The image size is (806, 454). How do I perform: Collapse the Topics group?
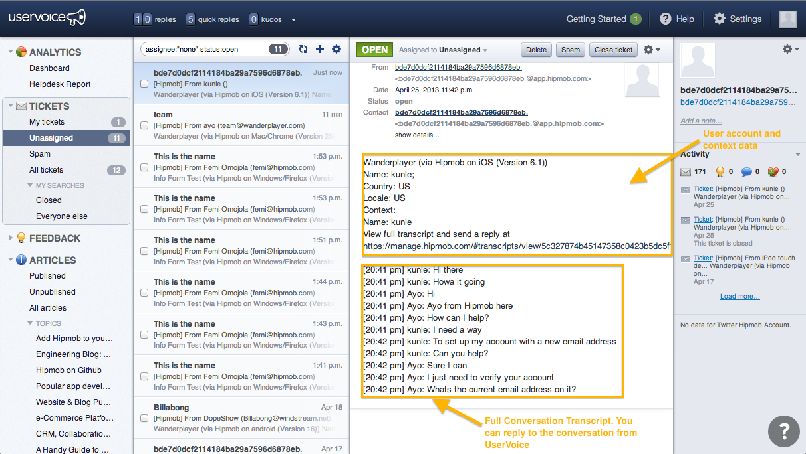tap(31, 323)
